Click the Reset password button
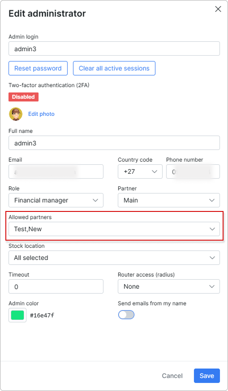 point(38,68)
